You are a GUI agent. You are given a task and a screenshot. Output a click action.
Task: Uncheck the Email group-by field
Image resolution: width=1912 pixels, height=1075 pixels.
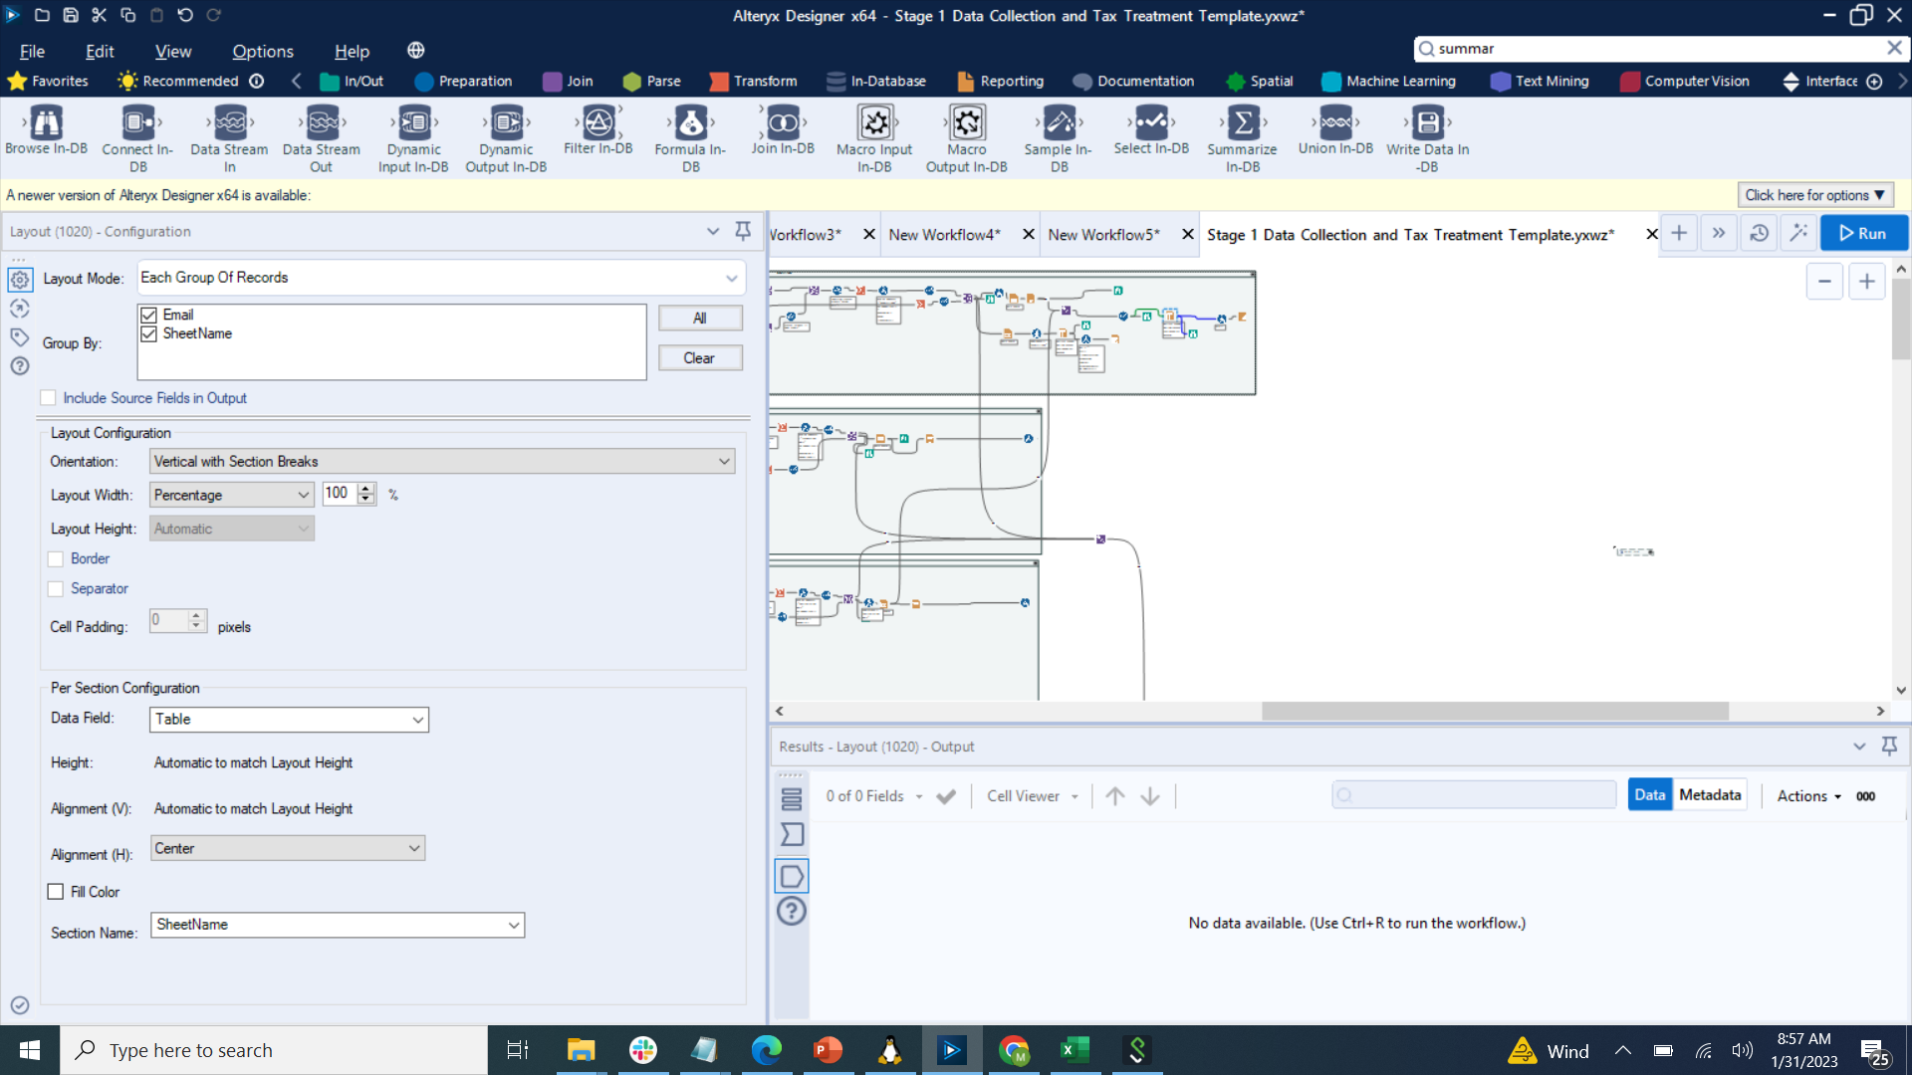click(x=149, y=314)
